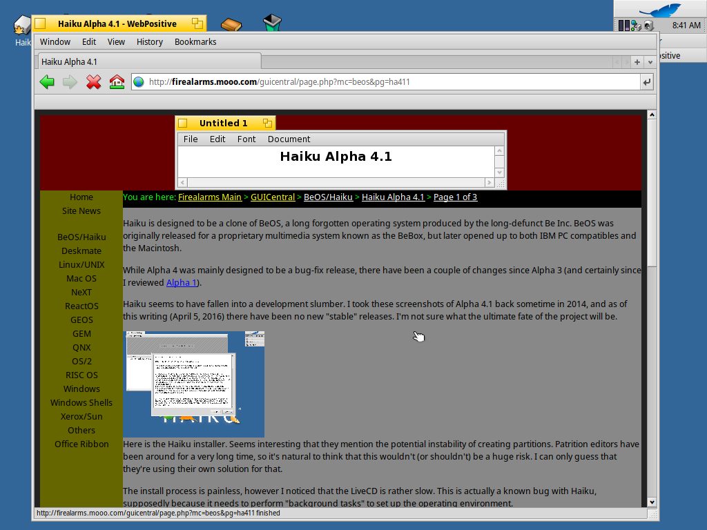Expand the tab list dropdown arrow
Screen dimensions: 707x530
coord(650,62)
